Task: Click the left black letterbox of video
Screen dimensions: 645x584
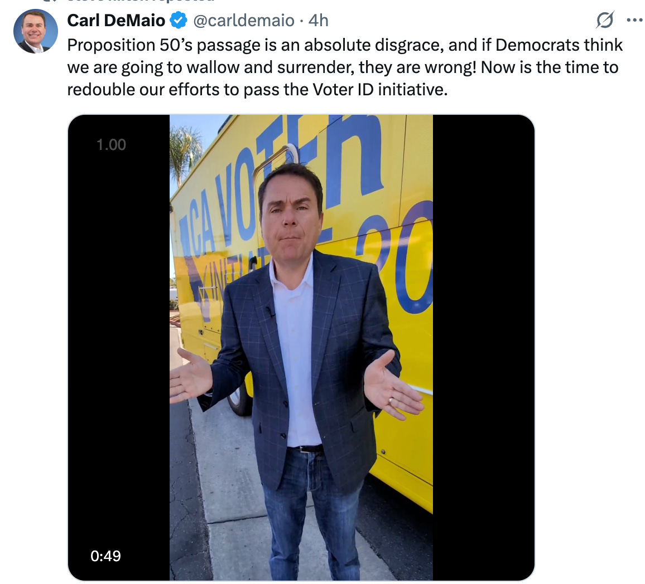Action: [x=119, y=347]
